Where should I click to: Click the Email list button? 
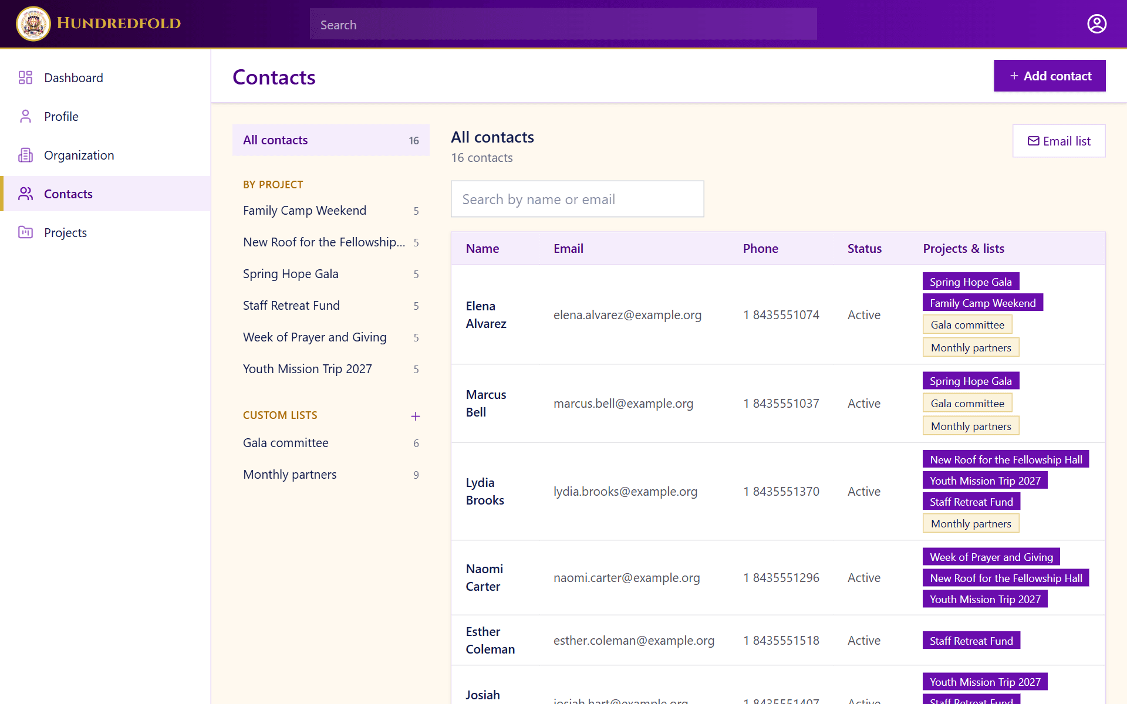1059,141
